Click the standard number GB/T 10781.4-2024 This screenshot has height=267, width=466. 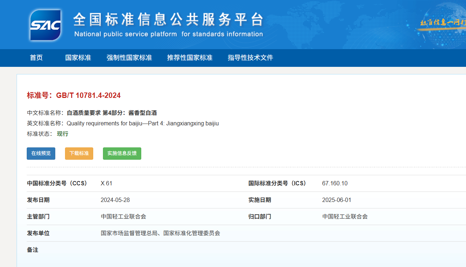click(x=88, y=95)
